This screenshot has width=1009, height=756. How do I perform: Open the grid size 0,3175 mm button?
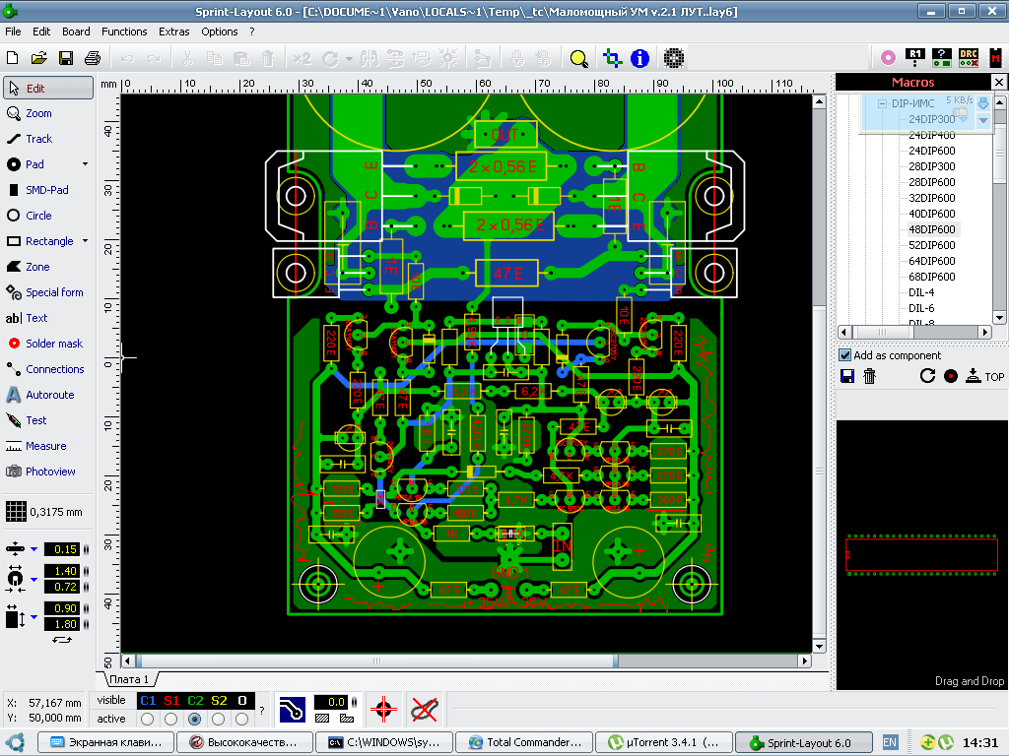click(44, 512)
